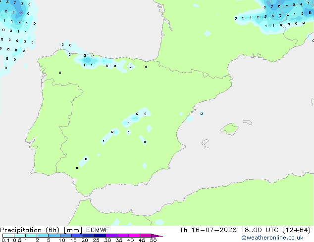Click the 10–15 mm legend swatch
The image size is (314, 242).
tap(66, 236)
